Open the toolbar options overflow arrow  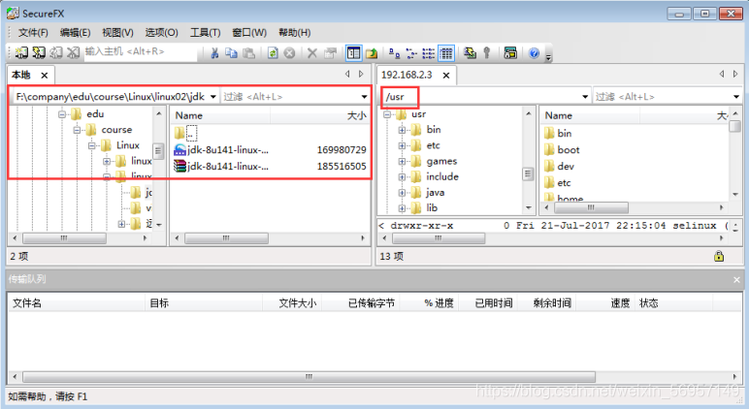point(548,57)
